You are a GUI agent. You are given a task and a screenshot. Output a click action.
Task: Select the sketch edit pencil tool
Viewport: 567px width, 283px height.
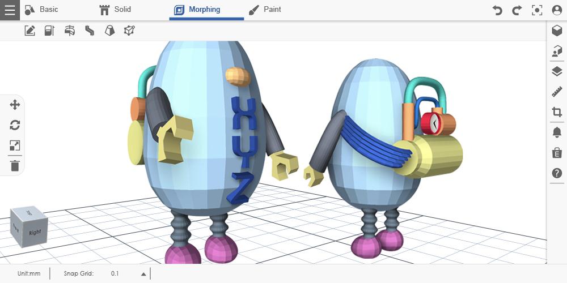coord(30,31)
